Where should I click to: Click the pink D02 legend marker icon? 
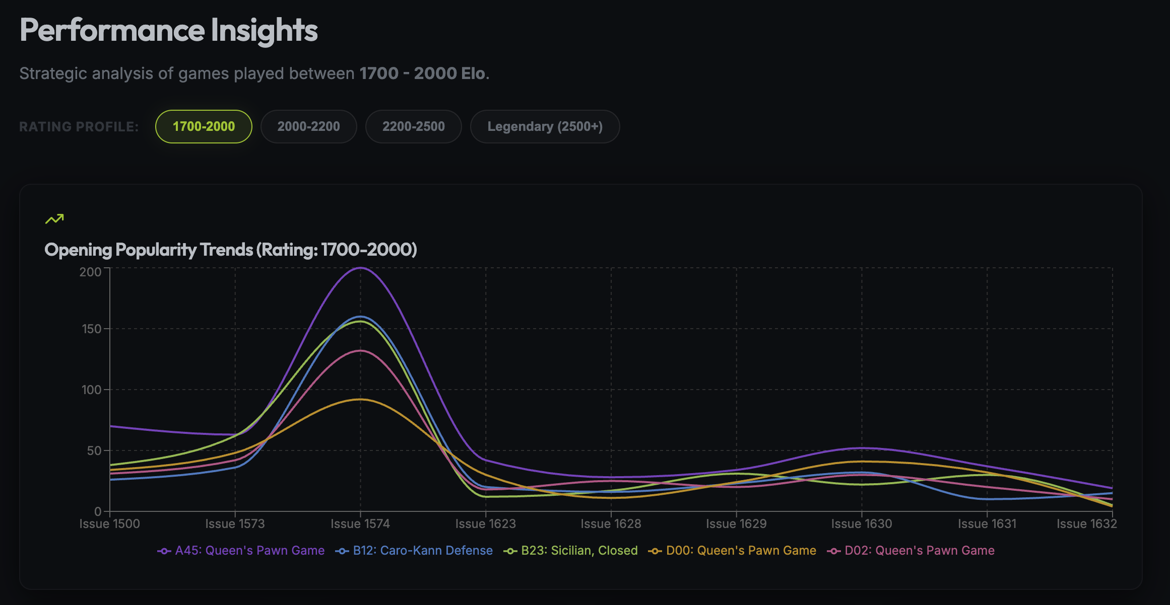[x=834, y=550]
